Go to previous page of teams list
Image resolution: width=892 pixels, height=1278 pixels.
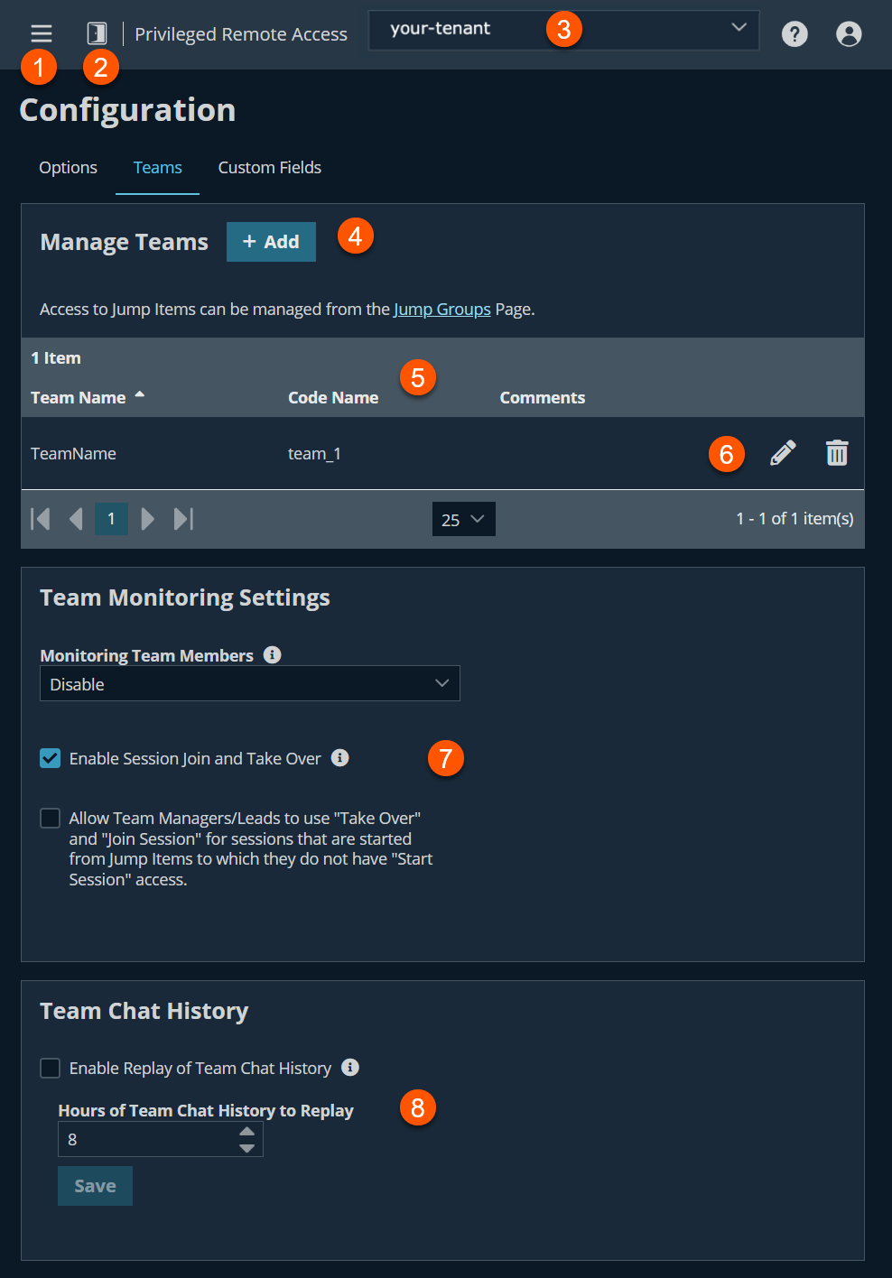coord(76,519)
